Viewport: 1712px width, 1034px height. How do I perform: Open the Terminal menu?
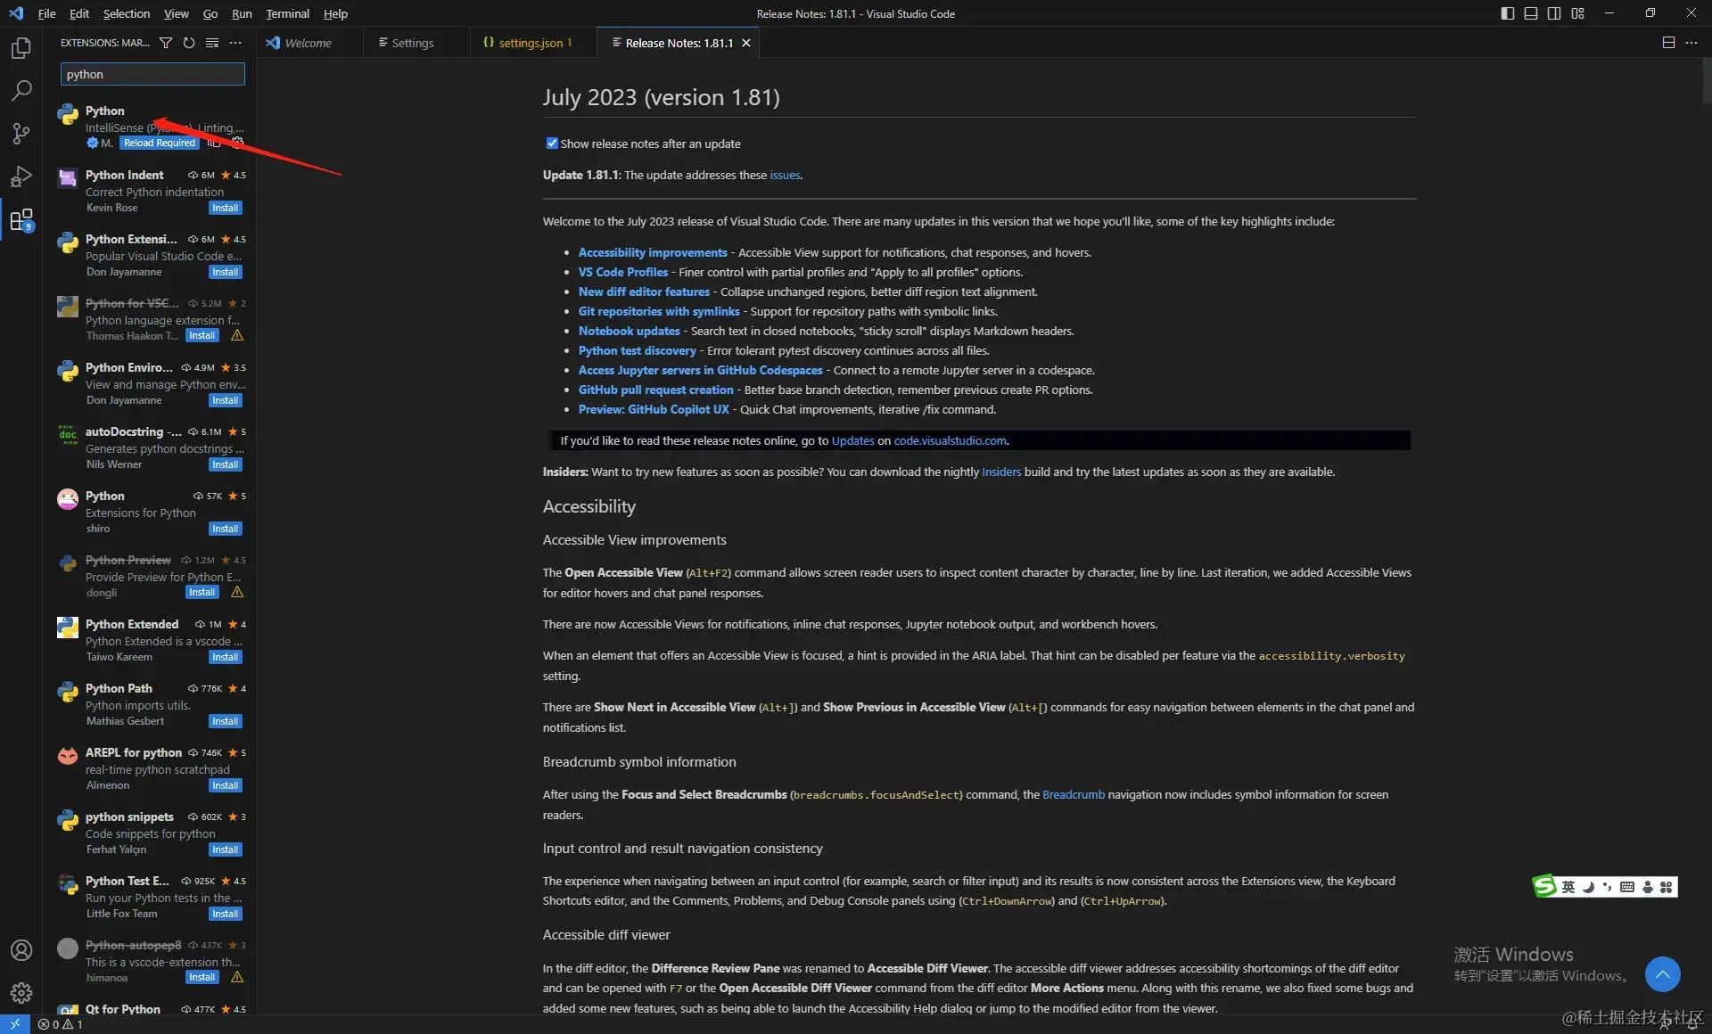pyautogui.click(x=287, y=13)
